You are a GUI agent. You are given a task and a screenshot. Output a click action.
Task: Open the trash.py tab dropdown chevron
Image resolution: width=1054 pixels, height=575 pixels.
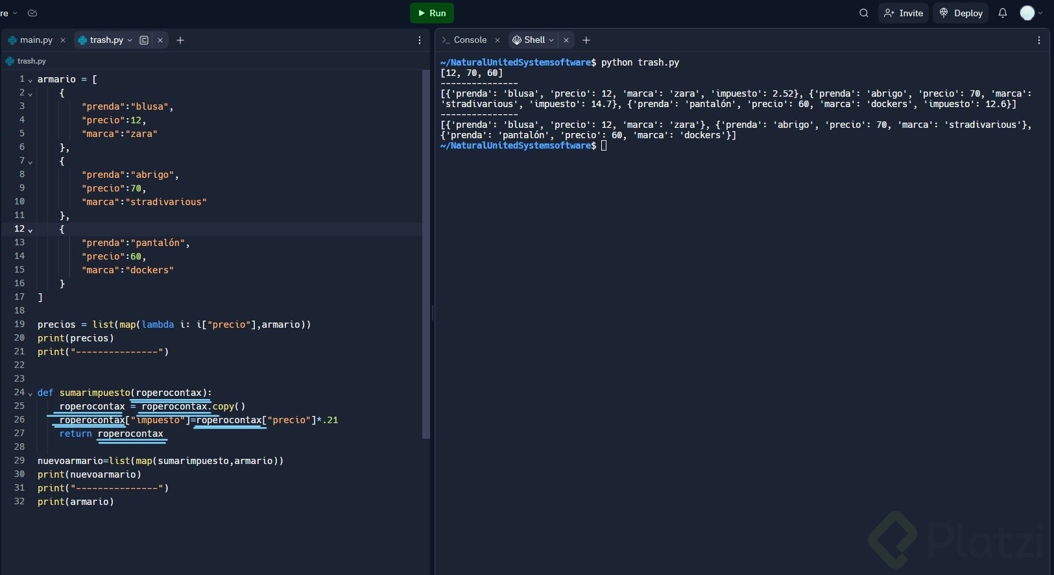click(130, 40)
